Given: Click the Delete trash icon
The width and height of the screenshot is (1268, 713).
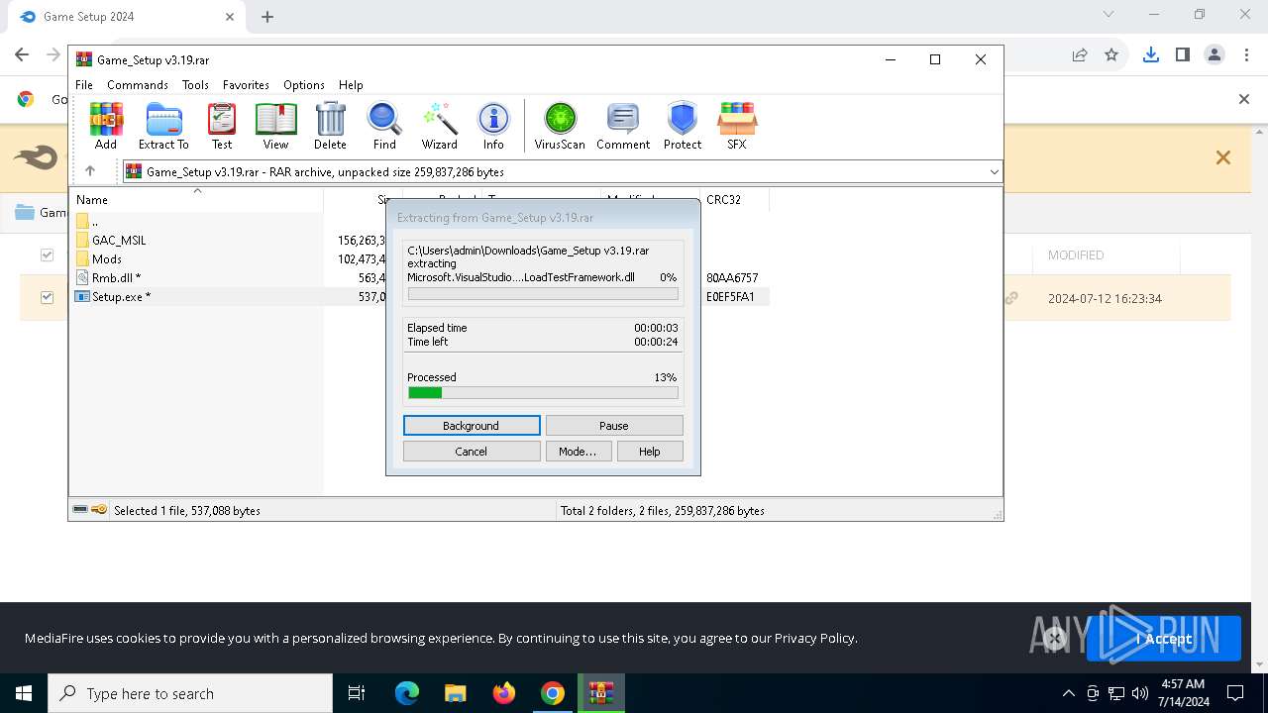Looking at the screenshot, I should click(330, 126).
